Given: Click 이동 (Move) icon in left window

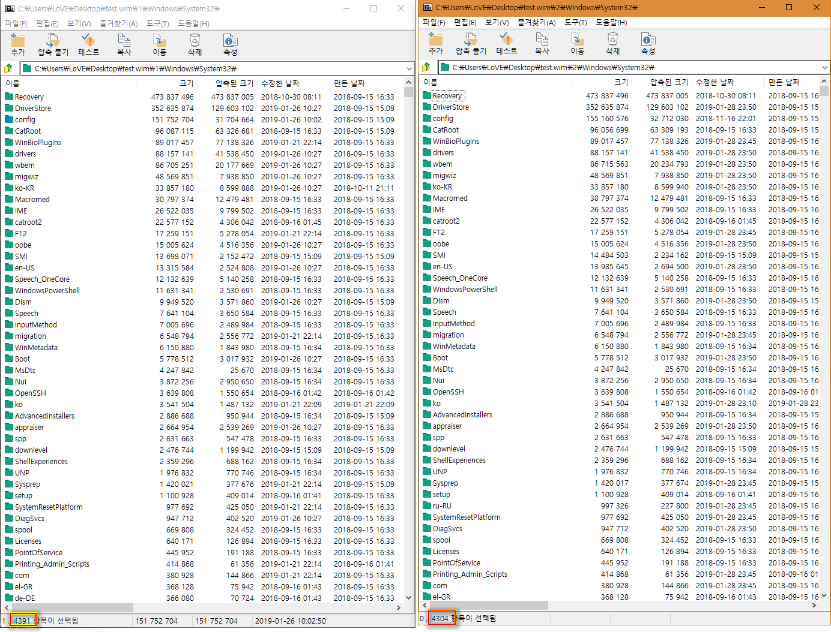Looking at the screenshot, I should pyautogui.click(x=159, y=41).
